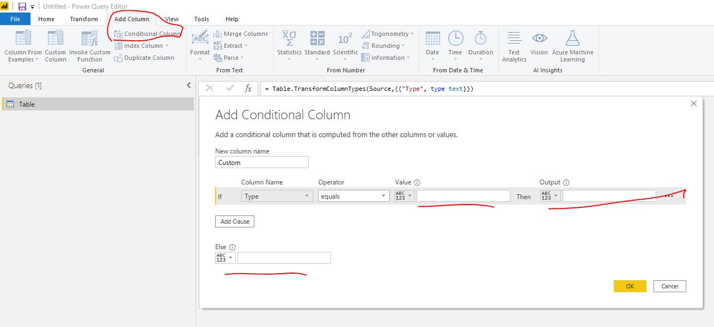Image resolution: width=714 pixels, height=327 pixels.
Task: Click the Column From Examples icon
Action: tap(23, 38)
